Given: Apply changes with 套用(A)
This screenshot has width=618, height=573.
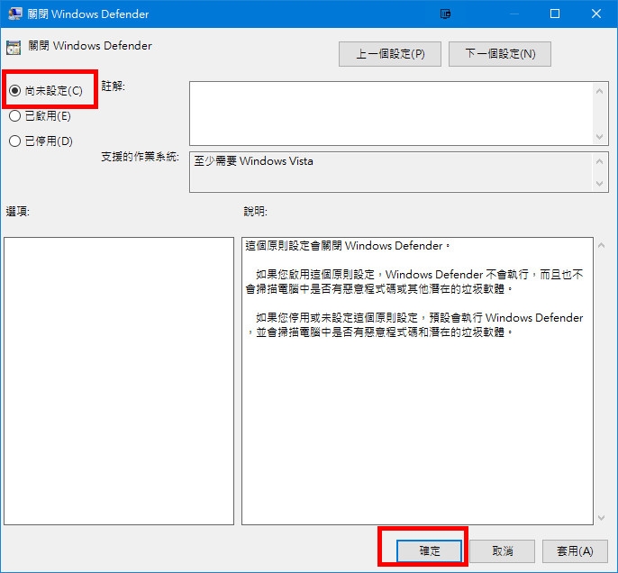Looking at the screenshot, I should coord(575,550).
